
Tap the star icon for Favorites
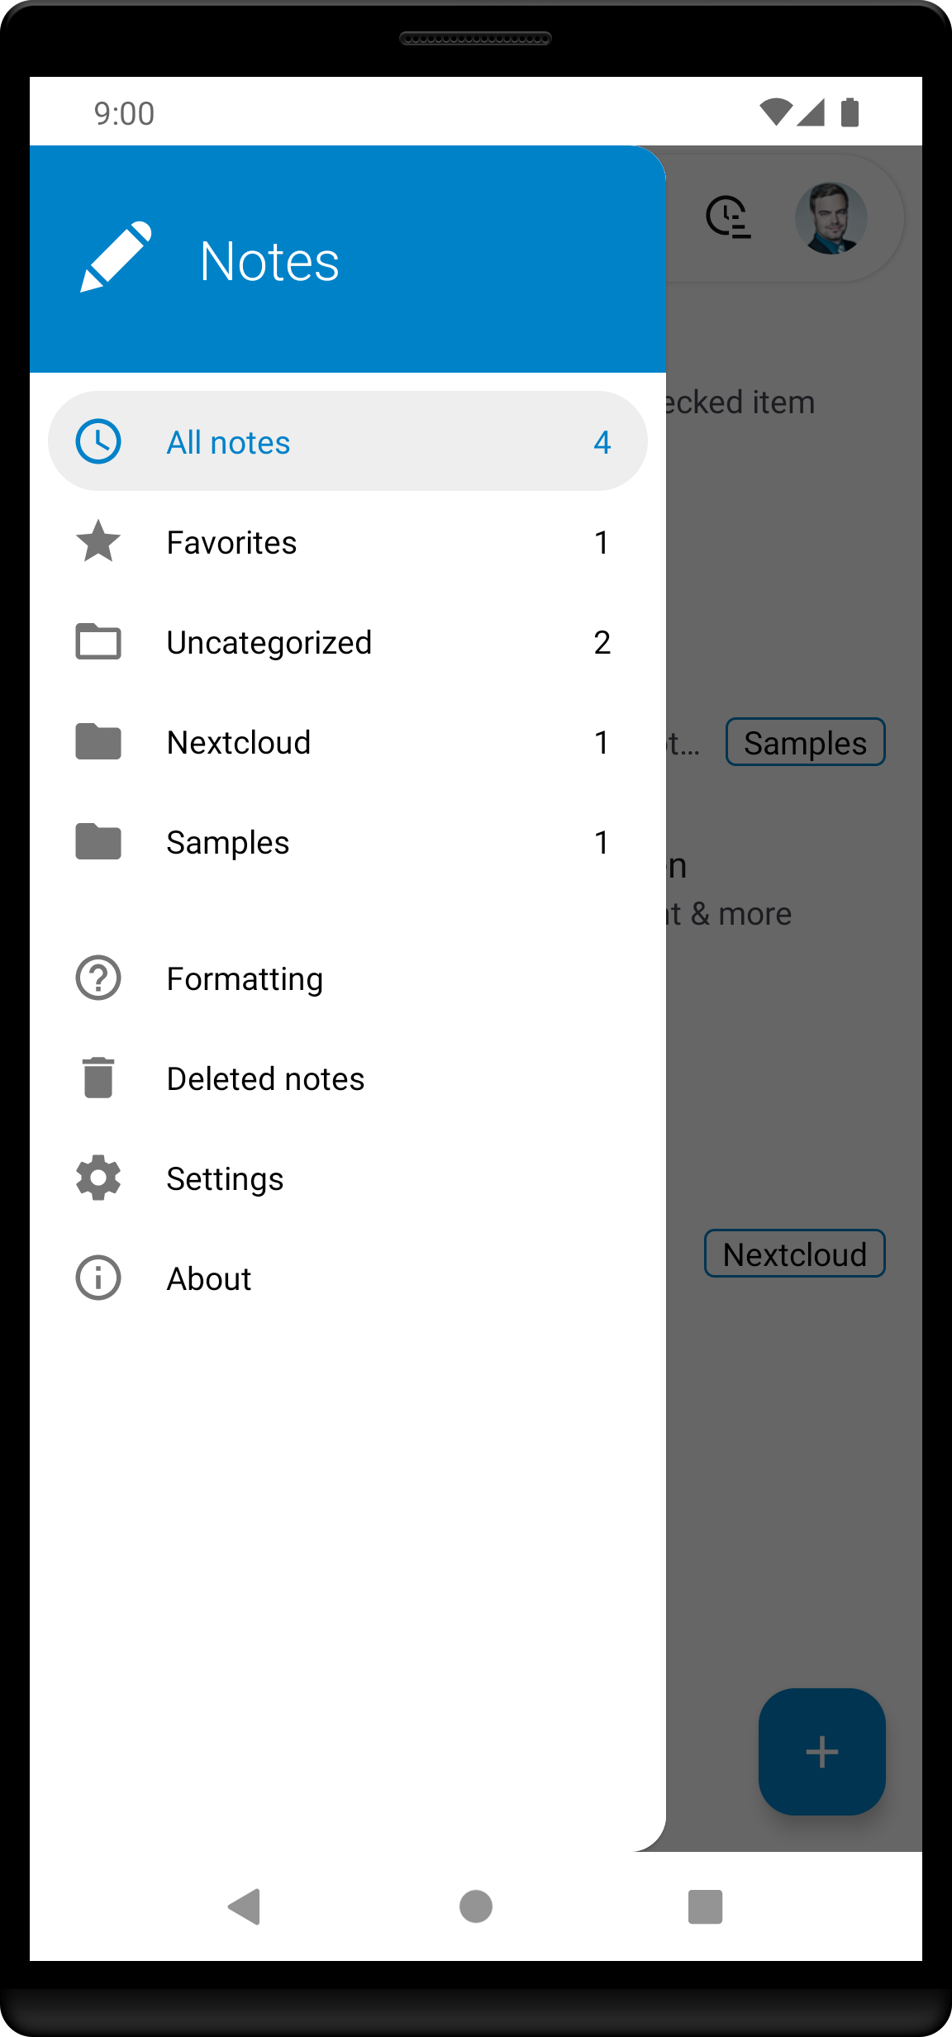click(98, 541)
